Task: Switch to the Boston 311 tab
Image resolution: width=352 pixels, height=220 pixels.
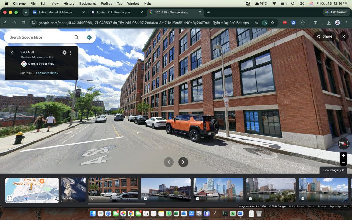Action: [117, 12]
